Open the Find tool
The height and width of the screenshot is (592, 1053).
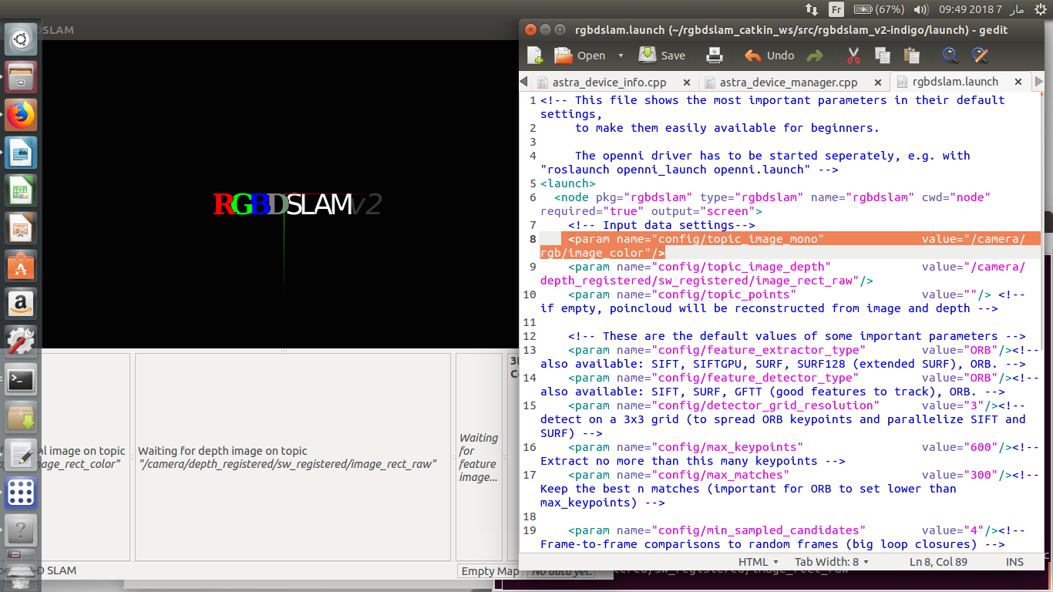(950, 55)
